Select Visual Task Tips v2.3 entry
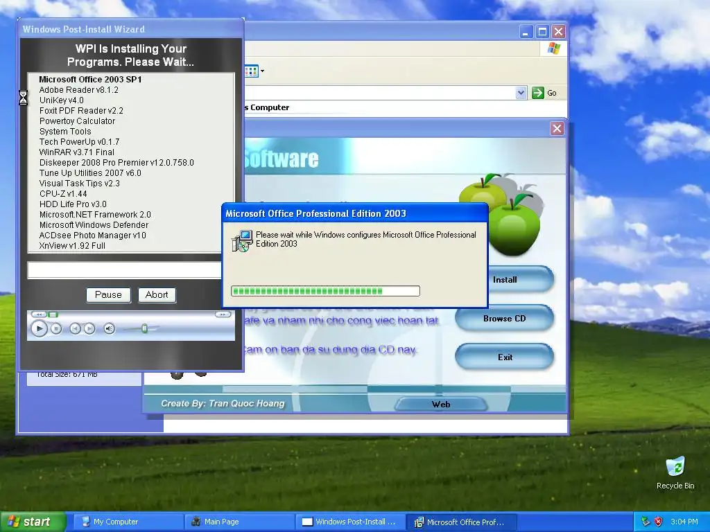This screenshot has height=532, width=710. coord(79,184)
